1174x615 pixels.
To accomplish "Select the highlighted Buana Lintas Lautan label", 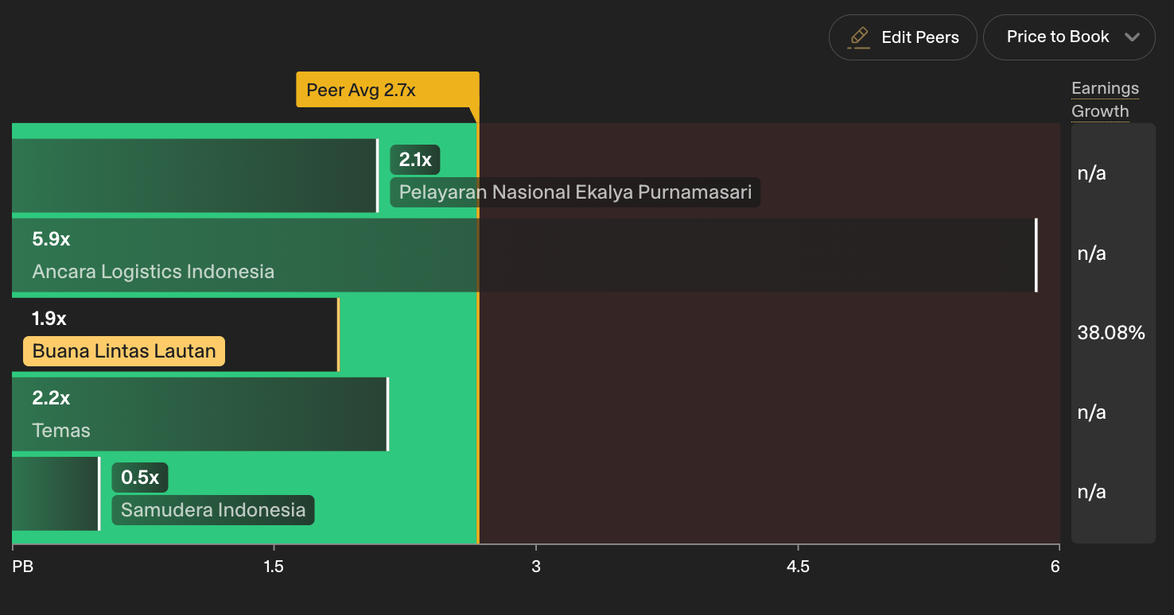I will tap(124, 351).
